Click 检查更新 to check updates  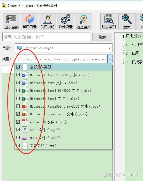[84, 22]
